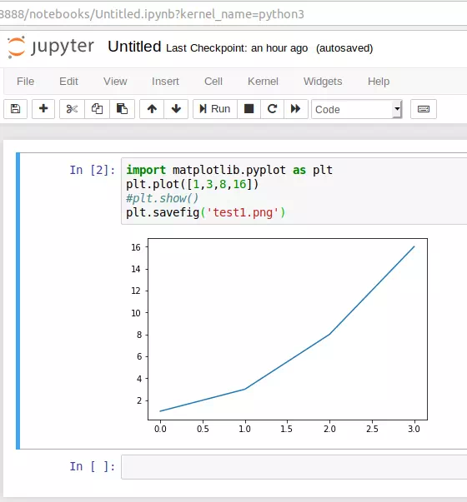The width and height of the screenshot is (467, 502).
Task: Interrupt the kernel with stop icon
Action: coord(249,109)
